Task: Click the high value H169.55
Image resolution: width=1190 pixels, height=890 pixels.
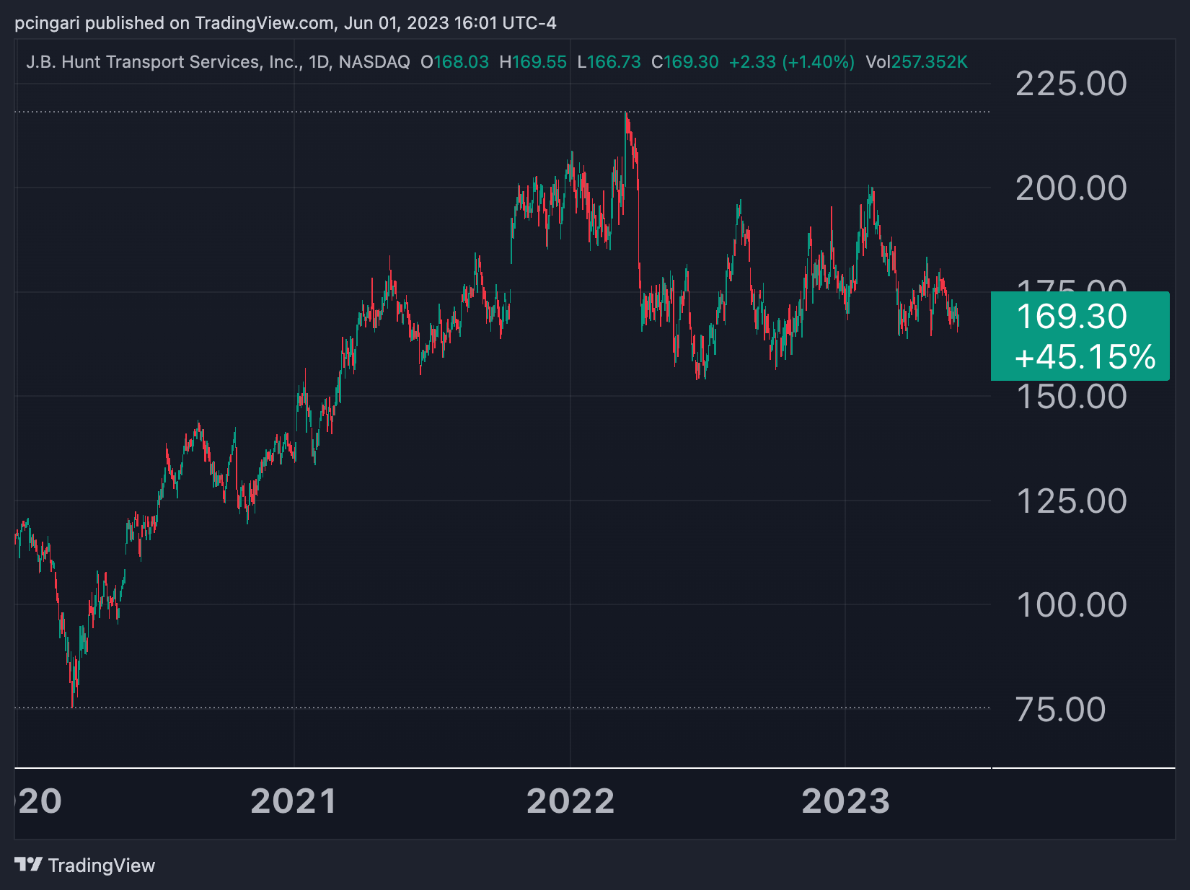Action: click(533, 62)
